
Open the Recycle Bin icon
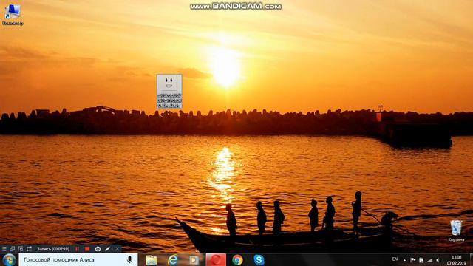click(456, 231)
